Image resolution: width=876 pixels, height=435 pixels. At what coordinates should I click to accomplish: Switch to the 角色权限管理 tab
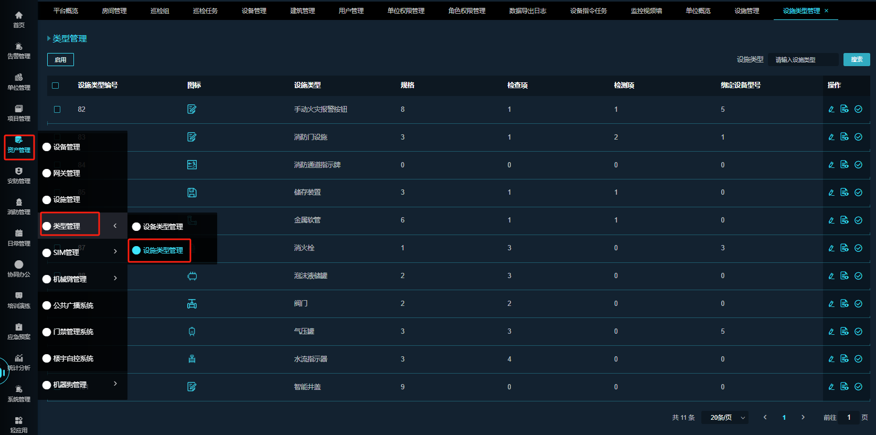(467, 10)
